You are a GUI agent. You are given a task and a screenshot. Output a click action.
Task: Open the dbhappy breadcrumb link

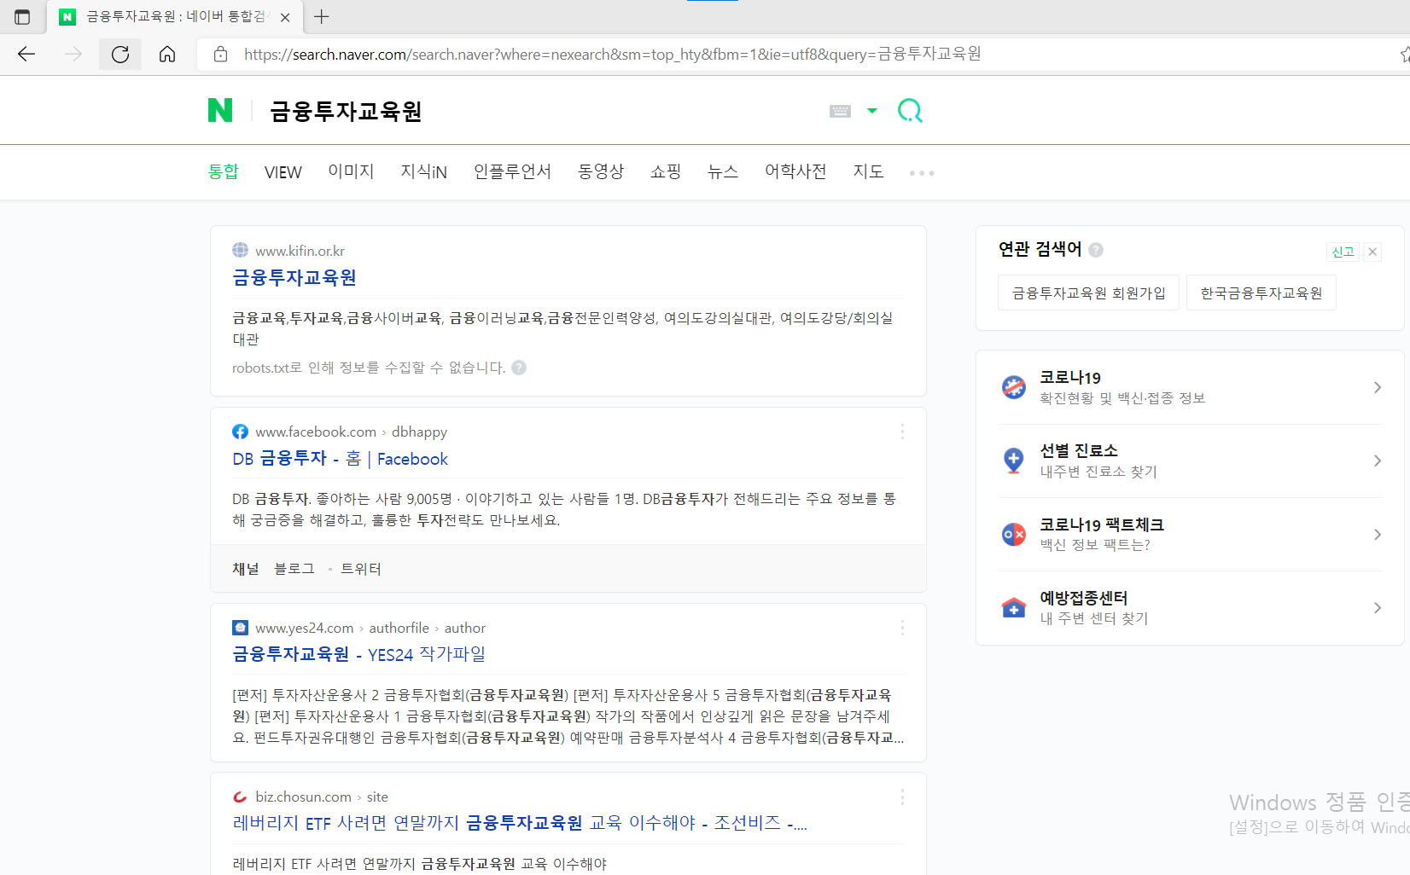pos(419,432)
